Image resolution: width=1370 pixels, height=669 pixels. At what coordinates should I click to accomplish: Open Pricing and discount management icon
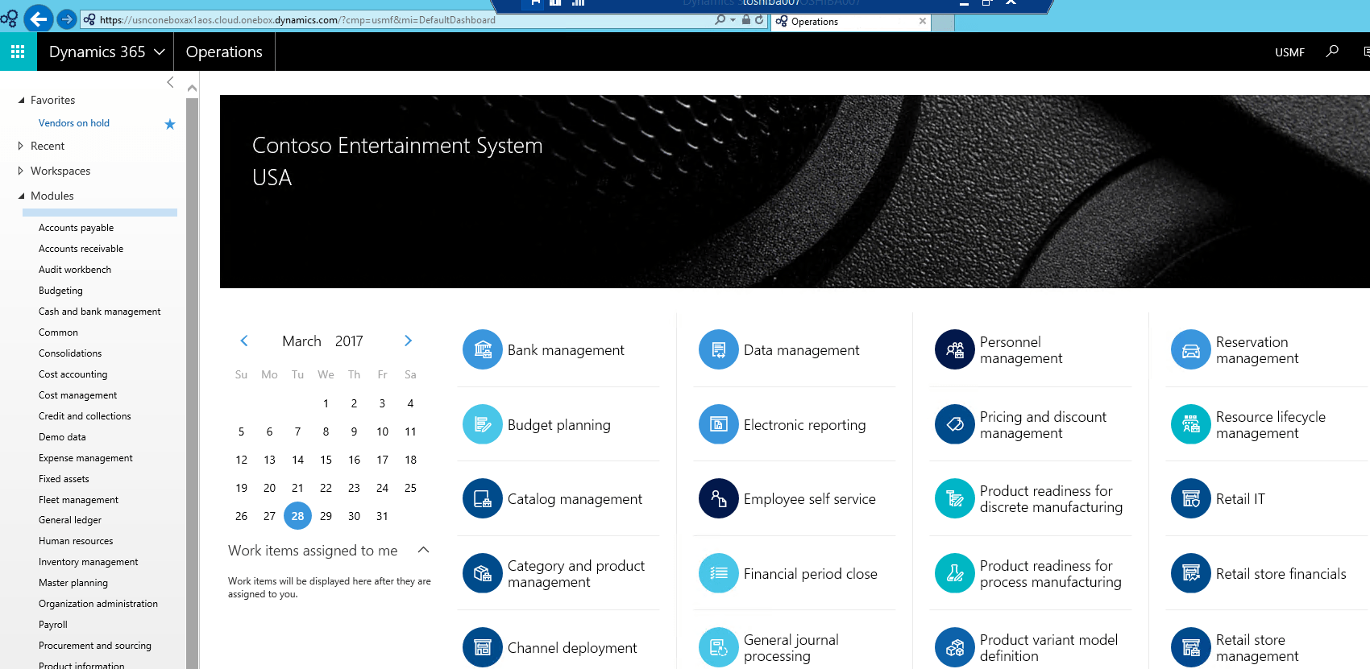click(x=955, y=424)
